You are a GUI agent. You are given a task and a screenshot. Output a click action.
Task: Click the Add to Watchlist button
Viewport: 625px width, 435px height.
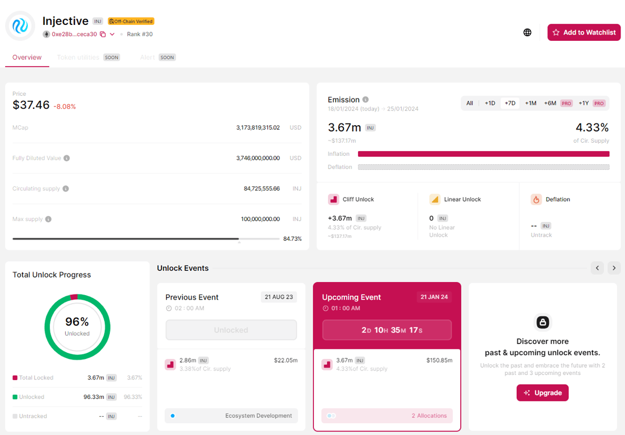point(584,32)
